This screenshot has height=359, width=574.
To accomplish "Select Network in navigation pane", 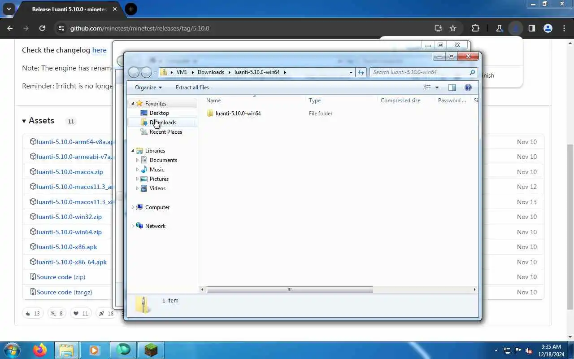I will [155, 226].
